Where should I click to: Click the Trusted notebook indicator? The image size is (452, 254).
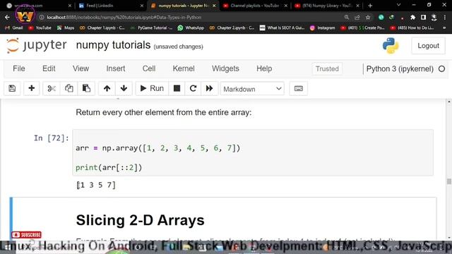click(327, 69)
